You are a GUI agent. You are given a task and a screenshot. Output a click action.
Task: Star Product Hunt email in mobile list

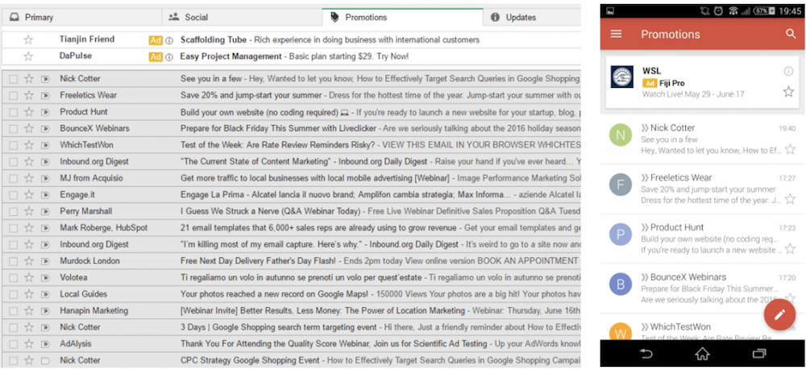[790, 249]
